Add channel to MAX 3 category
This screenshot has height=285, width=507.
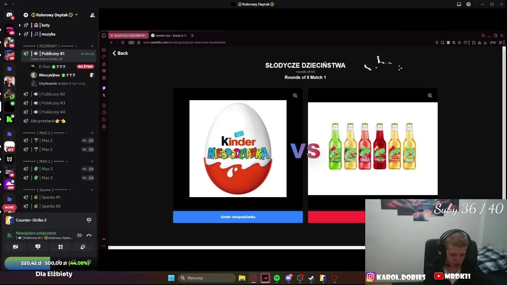tap(92, 161)
